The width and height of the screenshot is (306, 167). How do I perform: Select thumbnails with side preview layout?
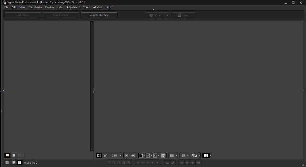point(20,163)
